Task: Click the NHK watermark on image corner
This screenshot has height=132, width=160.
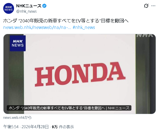Action: [145, 35]
